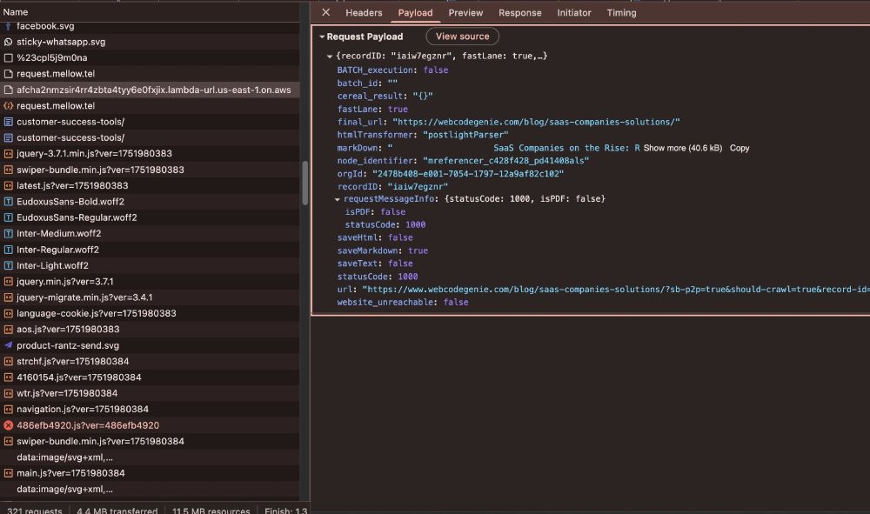The width and height of the screenshot is (870, 514).
Task: Click the isPDF false value
Action: pos(393,212)
